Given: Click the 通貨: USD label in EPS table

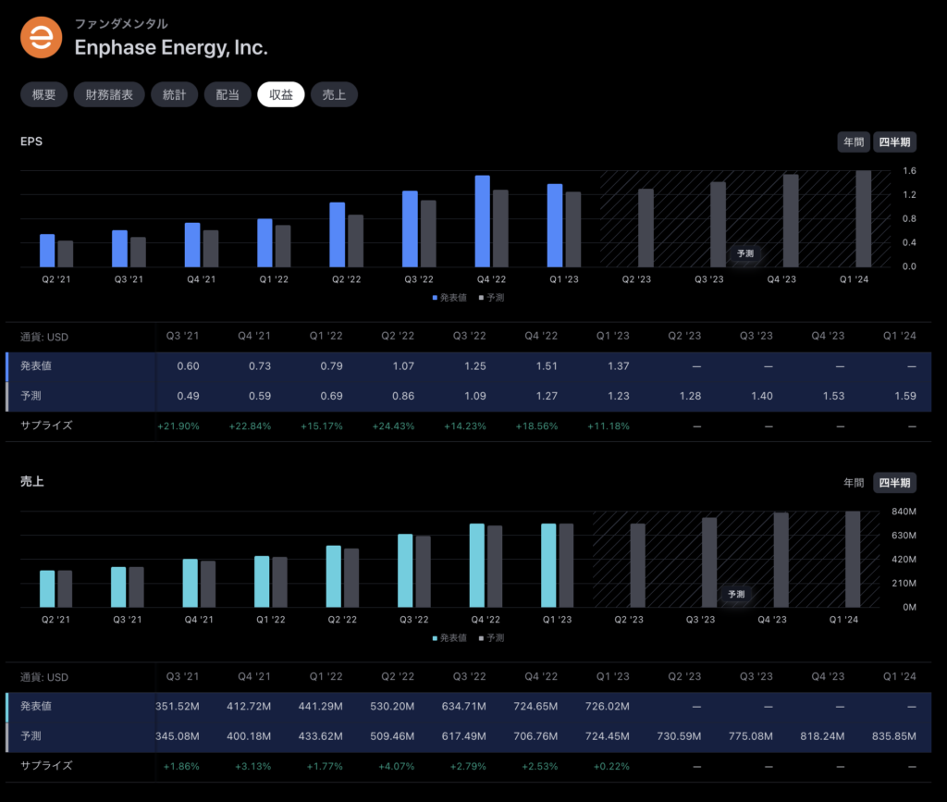Looking at the screenshot, I should point(44,337).
